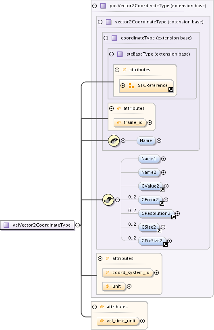Collapse the coordinateType extension base
The width and height of the screenshot is (214, 330).
pyautogui.click(x=106, y=38)
